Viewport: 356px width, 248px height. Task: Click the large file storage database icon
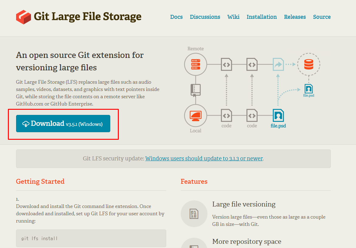pos(309,64)
